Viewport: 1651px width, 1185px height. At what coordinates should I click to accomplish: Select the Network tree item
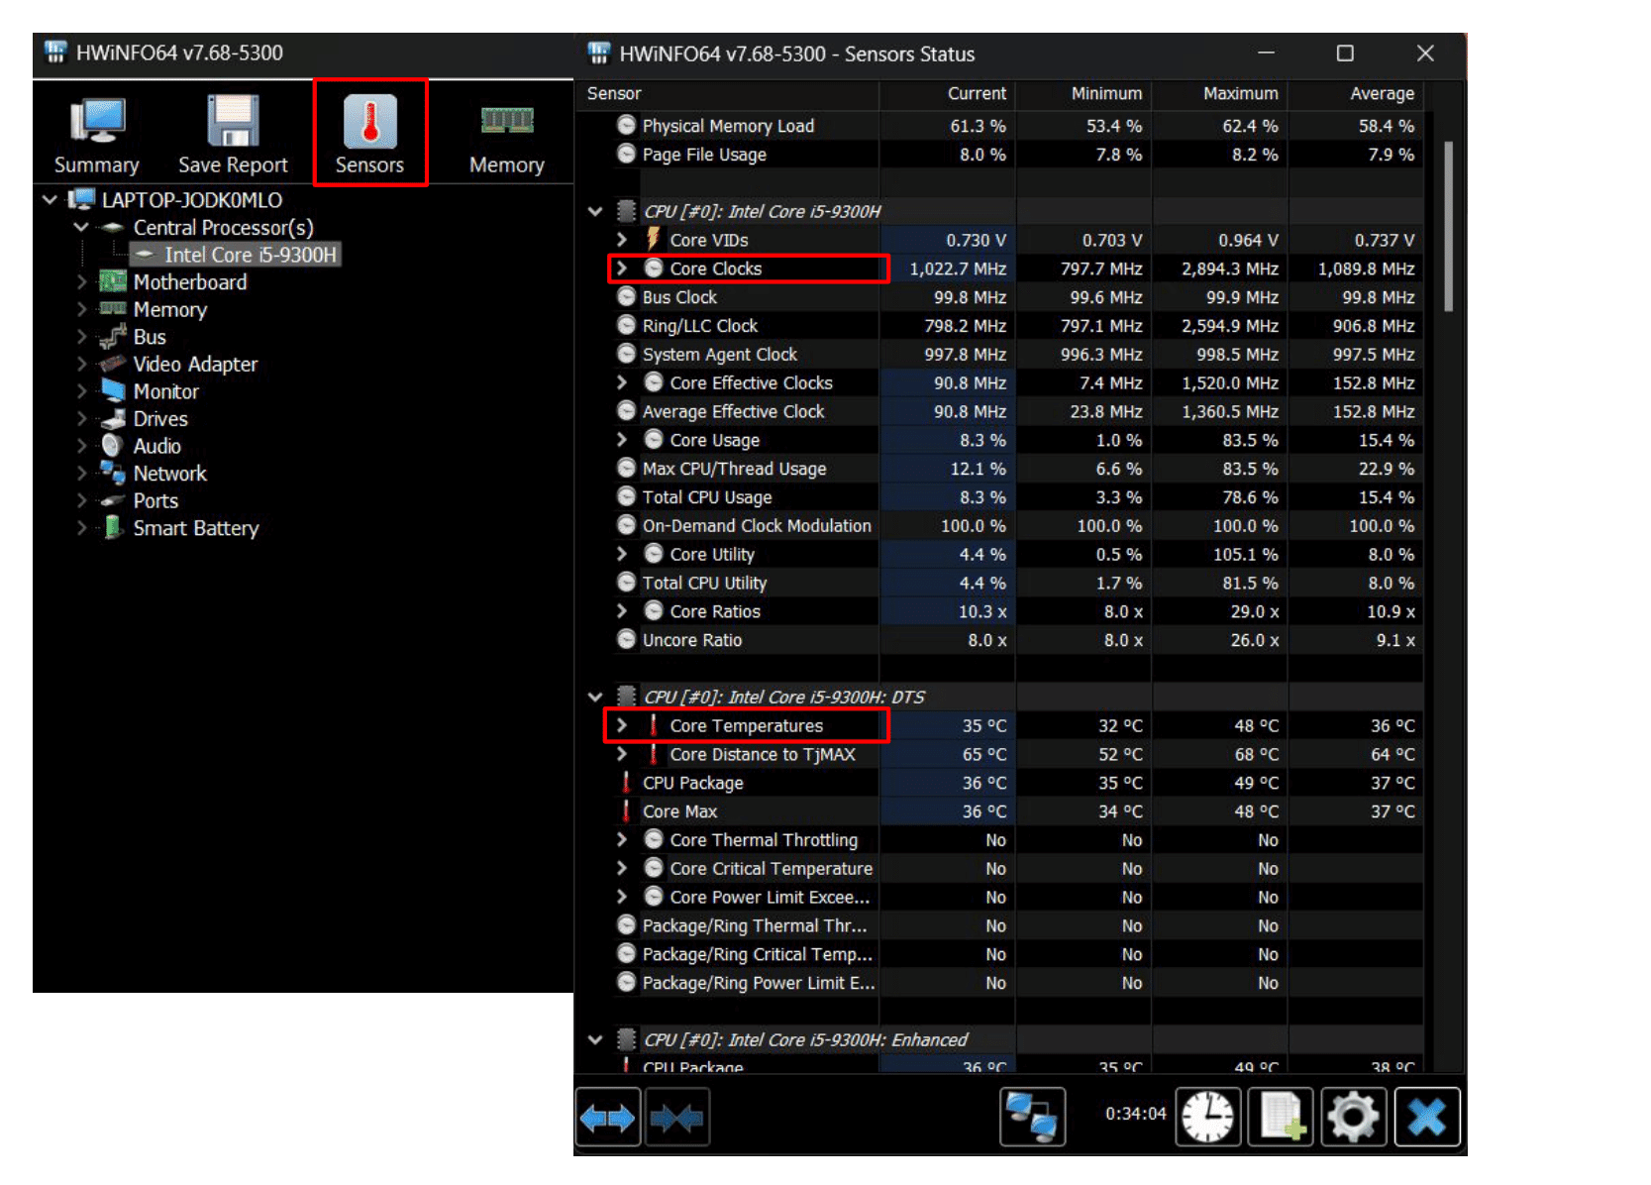click(x=169, y=474)
